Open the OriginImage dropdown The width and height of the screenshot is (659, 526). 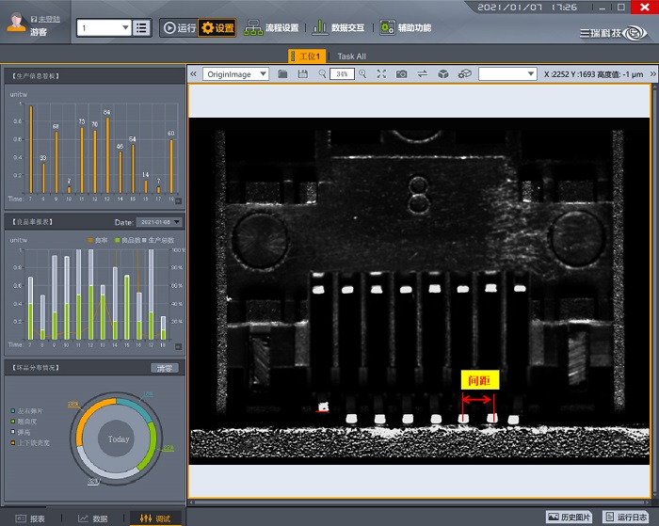(x=235, y=73)
